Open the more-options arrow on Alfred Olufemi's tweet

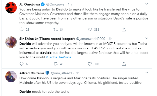coord(147,73)
